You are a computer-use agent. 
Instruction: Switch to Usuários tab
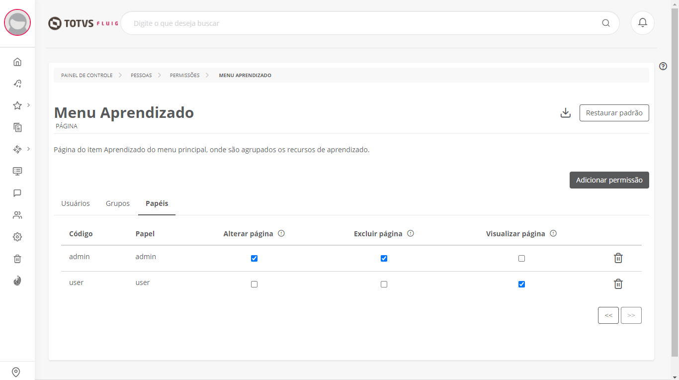tap(76, 203)
